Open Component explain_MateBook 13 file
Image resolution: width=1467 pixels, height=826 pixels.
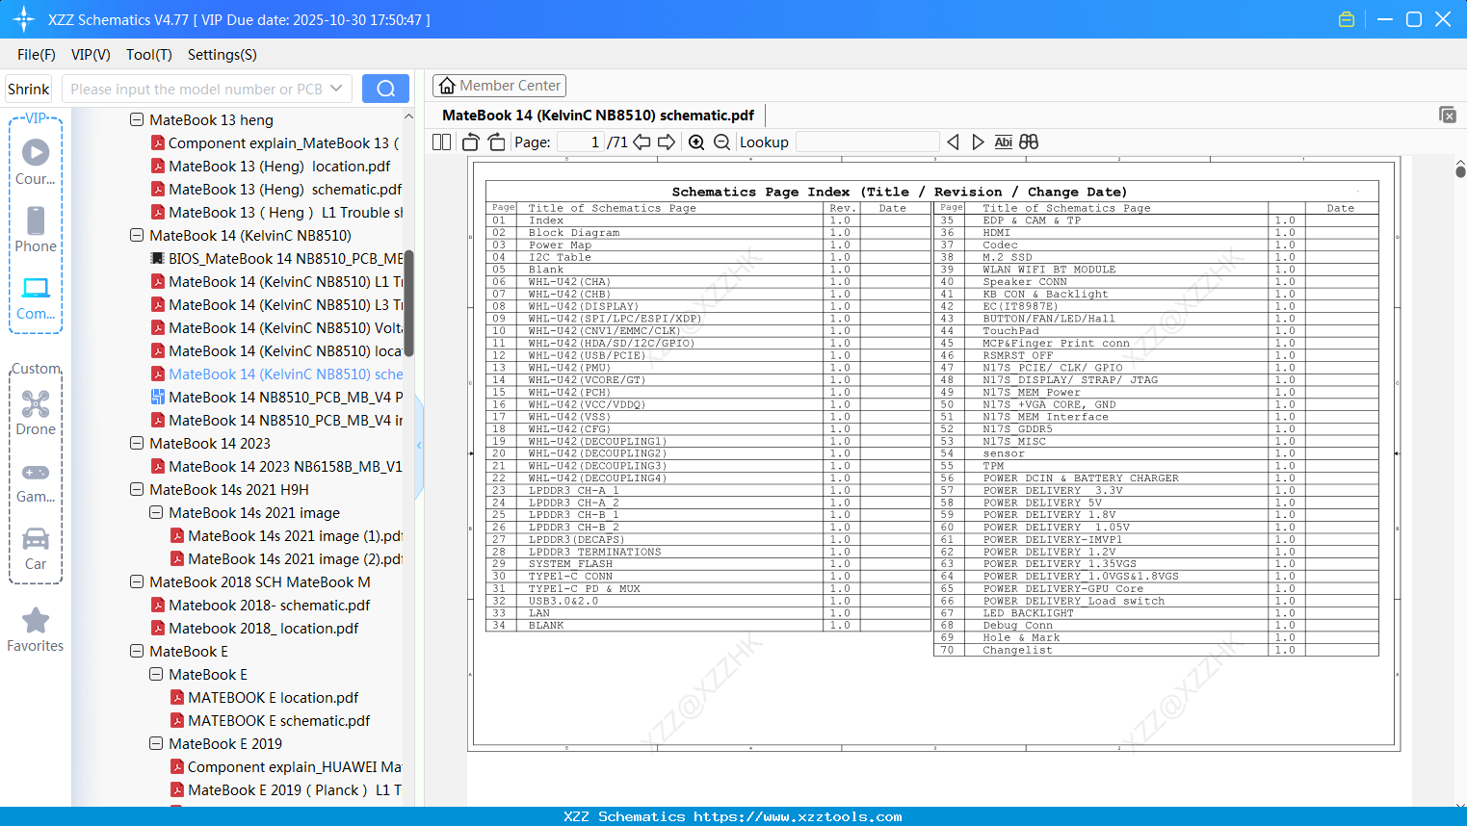point(275,143)
